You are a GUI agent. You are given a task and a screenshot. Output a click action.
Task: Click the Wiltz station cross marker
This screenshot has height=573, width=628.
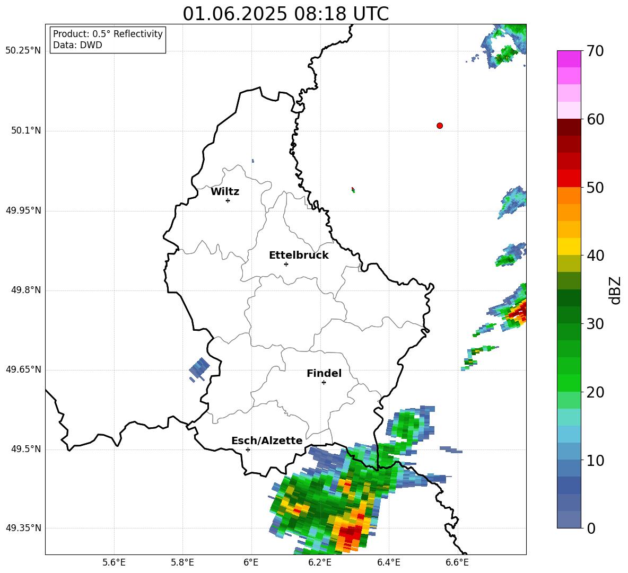click(x=228, y=200)
